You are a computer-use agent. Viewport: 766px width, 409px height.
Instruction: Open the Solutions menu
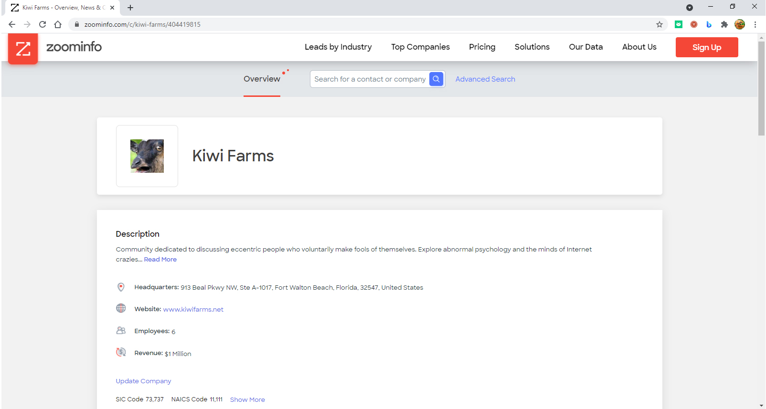tap(532, 47)
